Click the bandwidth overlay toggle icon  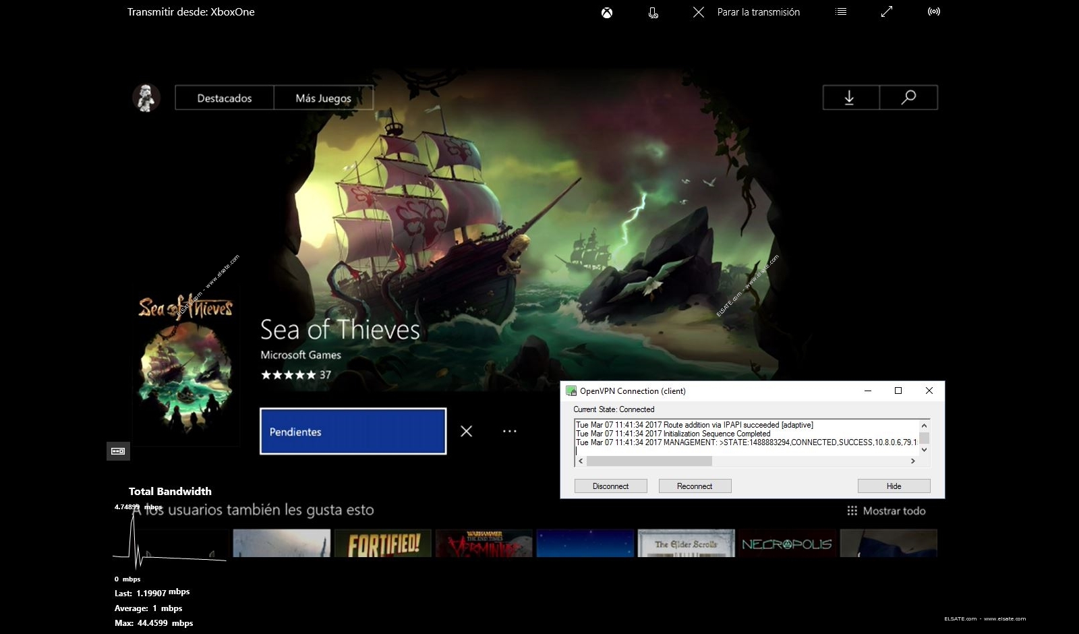pos(118,451)
